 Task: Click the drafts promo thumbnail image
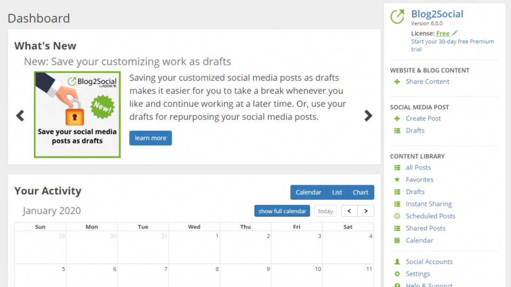pos(77,114)
